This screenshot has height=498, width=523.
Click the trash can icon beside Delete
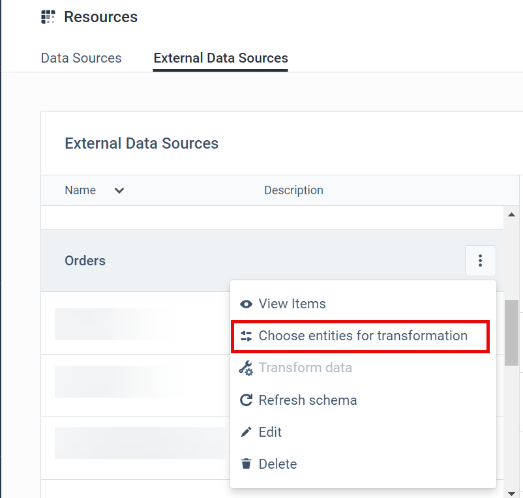(246, 464)
